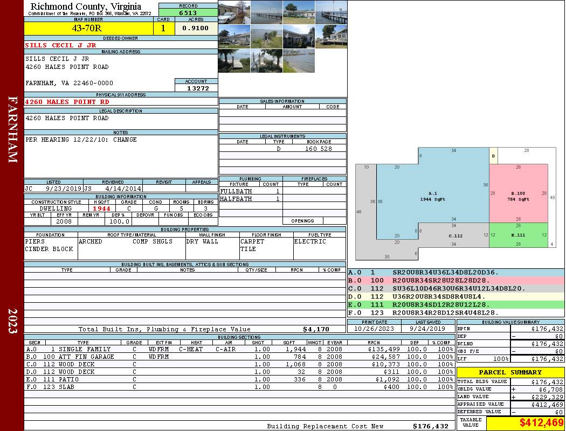Screen dimensions: 566x431
Task: Click floor finish CARPET
Action: [252, 241]
